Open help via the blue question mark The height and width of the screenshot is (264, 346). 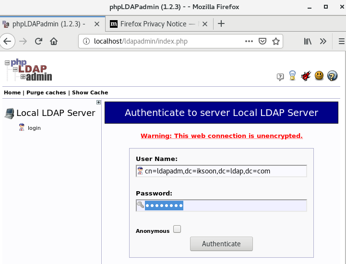[332, 76]
